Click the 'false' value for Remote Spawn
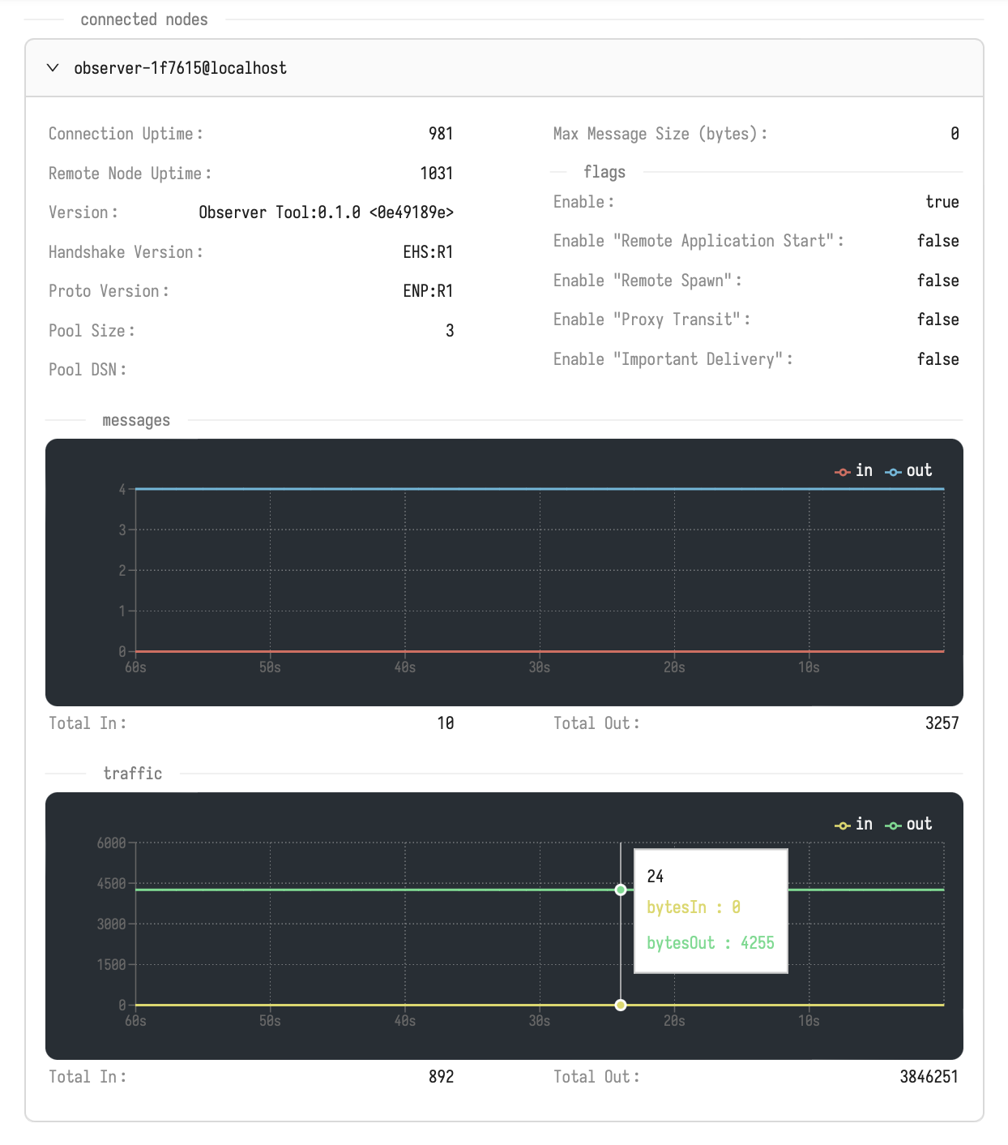Image resolution: width=1008 pixels, height=1145 pixels. click(x=938, y=281)
